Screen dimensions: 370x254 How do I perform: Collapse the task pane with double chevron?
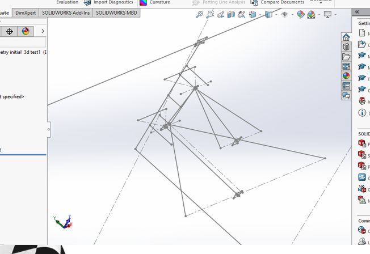point(357,12)
